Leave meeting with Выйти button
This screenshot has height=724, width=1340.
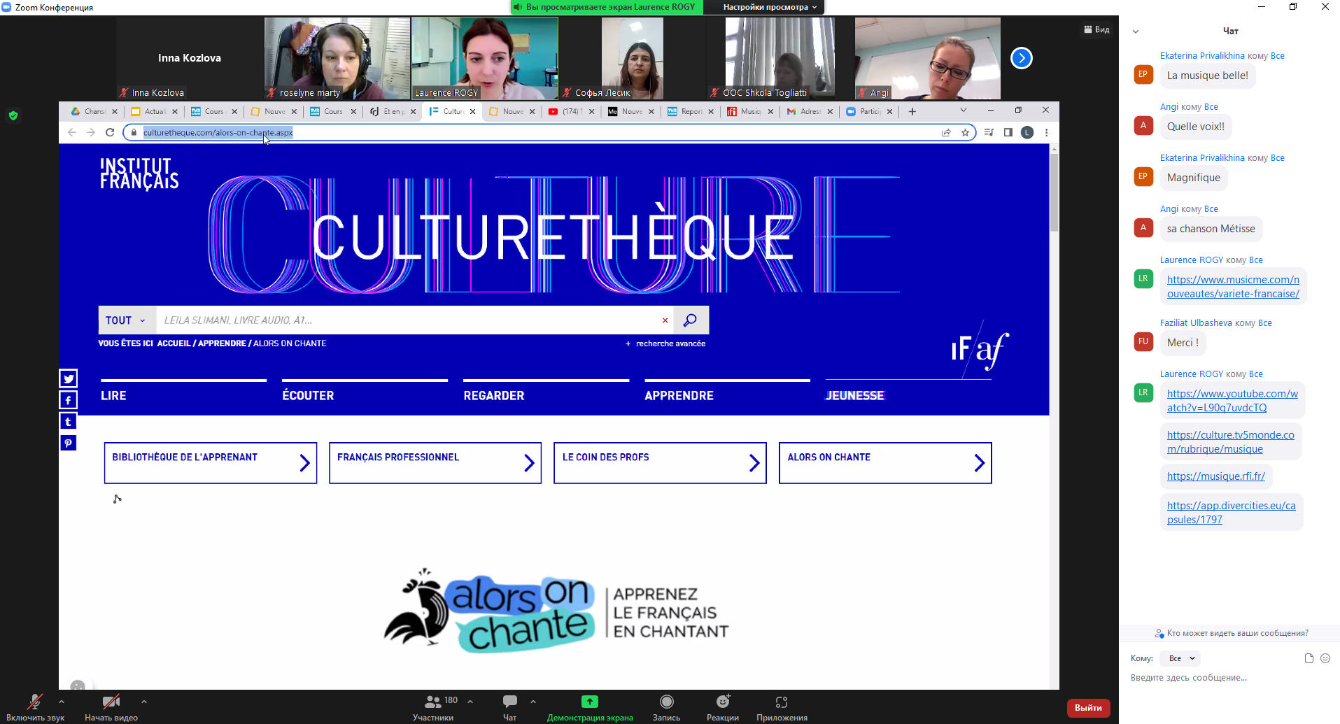click(x=1088, y=708)
